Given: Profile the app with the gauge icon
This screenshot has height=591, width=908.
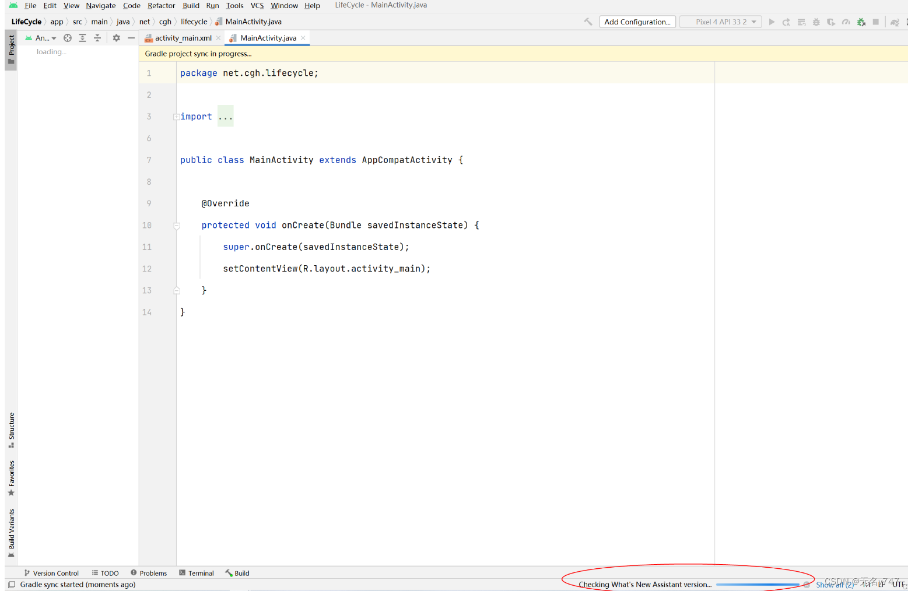Looking at the screenshot, I should [x=846, y=22].
